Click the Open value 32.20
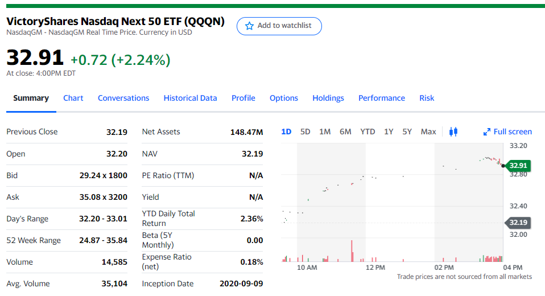The height and width of the screenshot is (296, 545). click(x=117, y=154)
